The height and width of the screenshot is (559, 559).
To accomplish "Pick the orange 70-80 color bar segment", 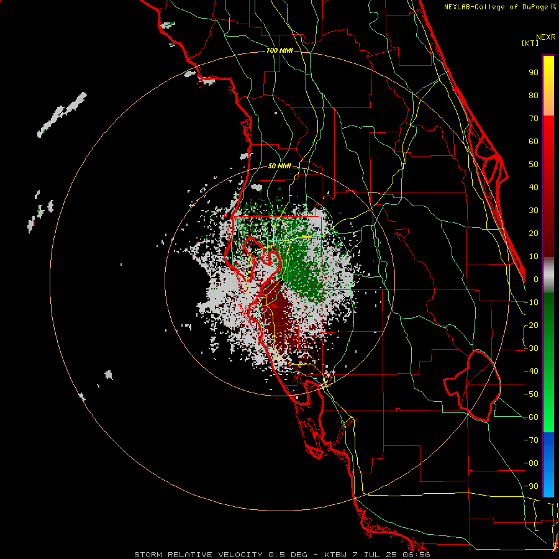I will click(x=548, y=106).
